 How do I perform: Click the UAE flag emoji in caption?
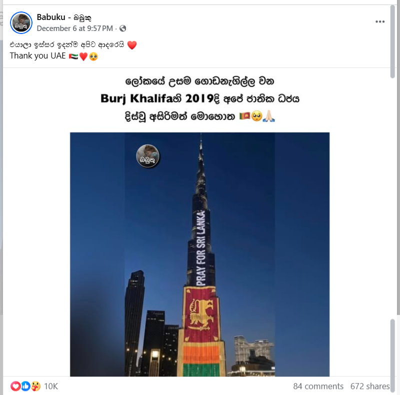click(x=73, y=56)
